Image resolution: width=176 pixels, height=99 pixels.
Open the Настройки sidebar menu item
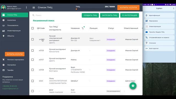(x=15, y=65)
